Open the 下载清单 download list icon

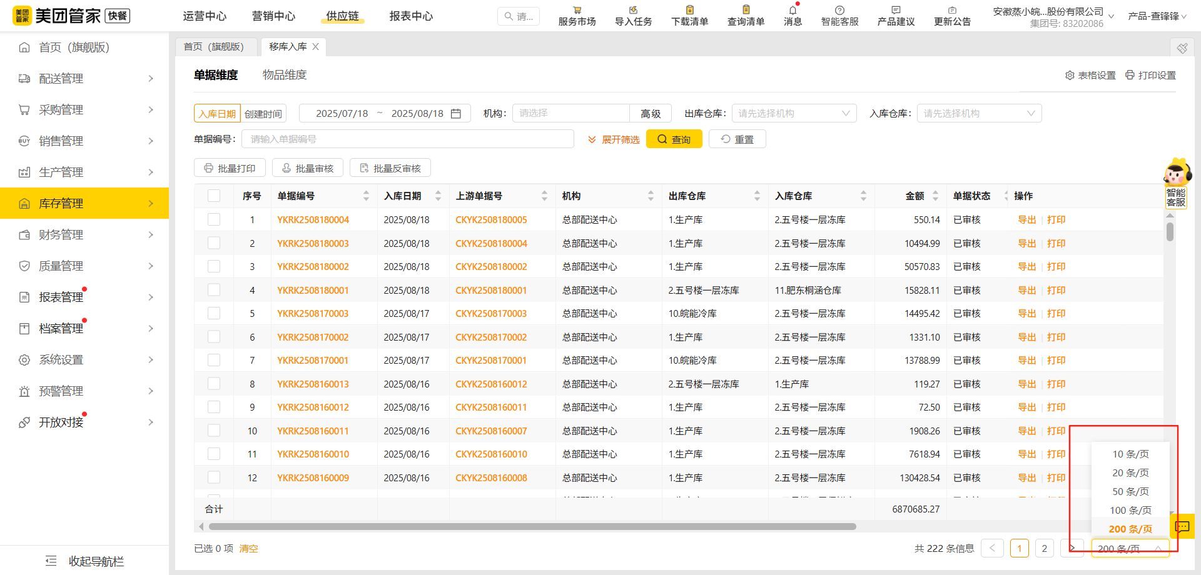coord(689,15)
